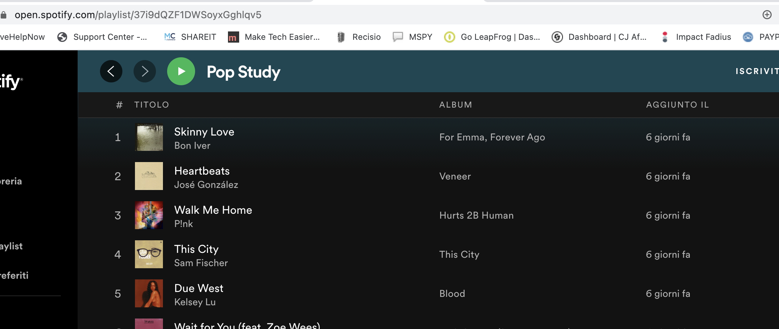This screenshot has height=329, width=779.
Task: Click the Impact Fadius red icon
Action: tap(665, 37)
